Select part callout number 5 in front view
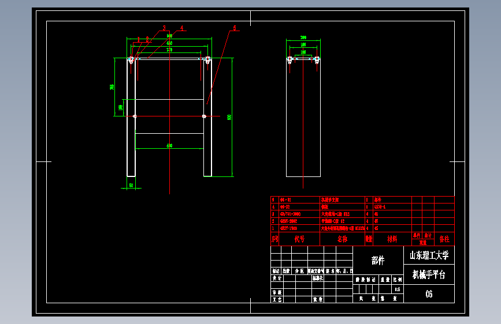The height and width of the screenshot is (324, 501). [x=235, y=28]
